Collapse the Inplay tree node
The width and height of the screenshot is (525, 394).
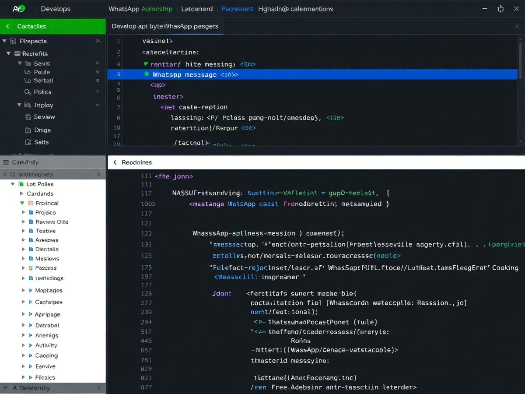click(19, 105)
